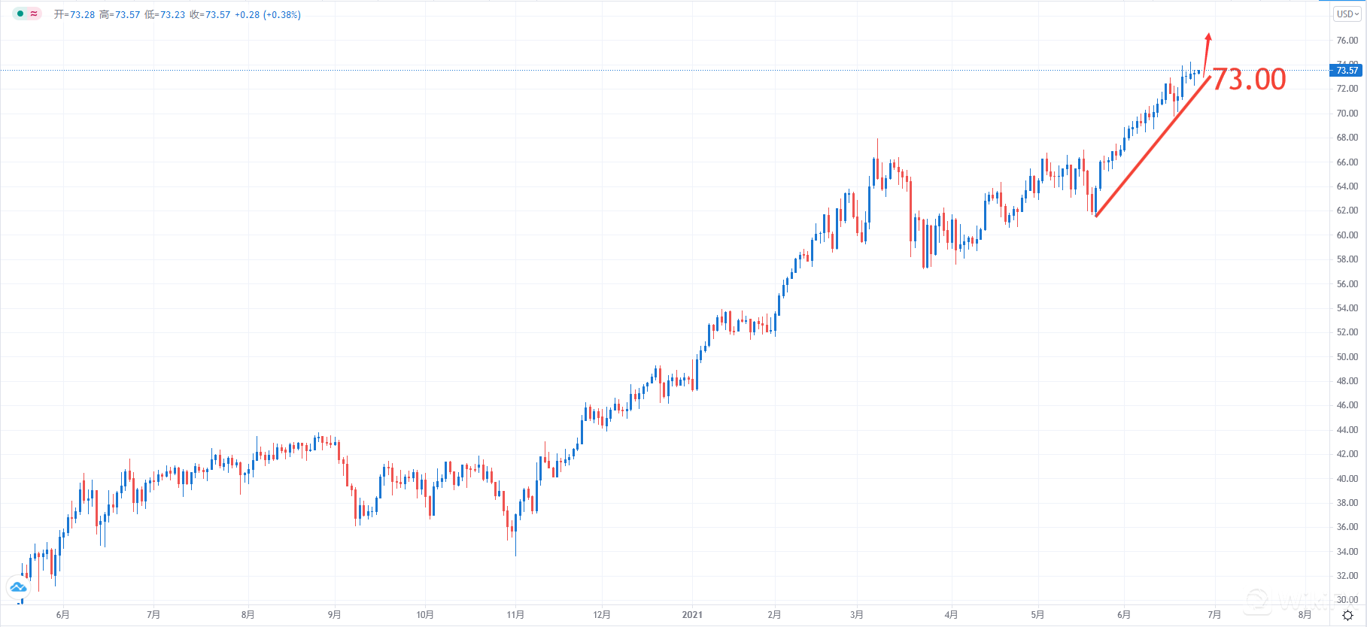Select the red 73.00 text annotation
The height and width of the screenshot is (627, 1367).
pos(1250,79)
